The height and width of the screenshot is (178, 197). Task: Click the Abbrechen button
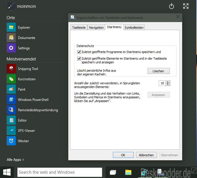[x=146, y=155]
